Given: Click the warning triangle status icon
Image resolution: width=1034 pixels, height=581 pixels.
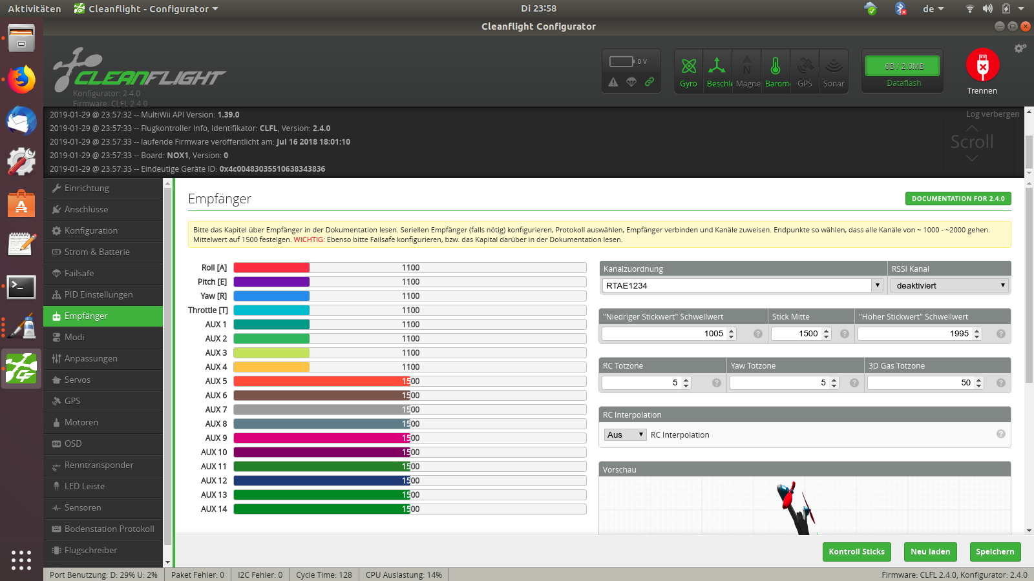Looking at the screenshot, I should click(x=613, y=82).
